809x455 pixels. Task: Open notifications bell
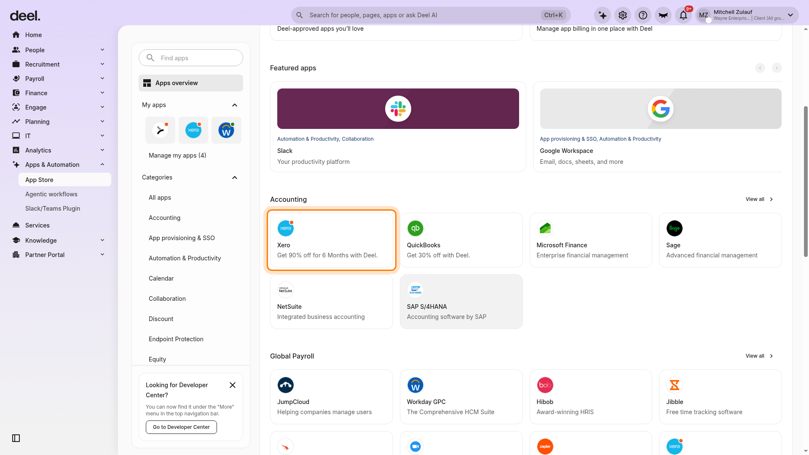683,15
